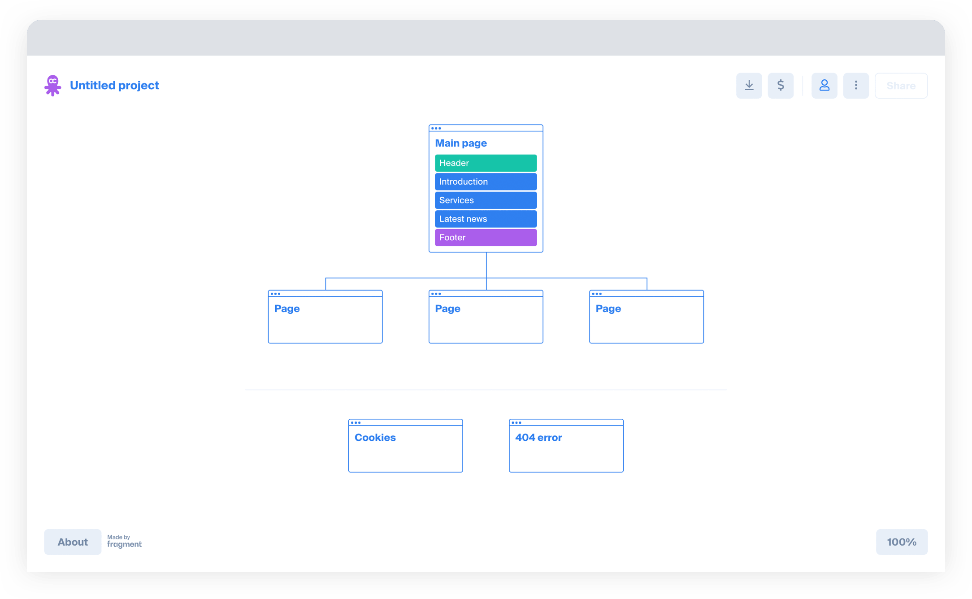This screenshot has width=972, height=599.
Task: Select the purple Footer block
Action: point(486,238)
